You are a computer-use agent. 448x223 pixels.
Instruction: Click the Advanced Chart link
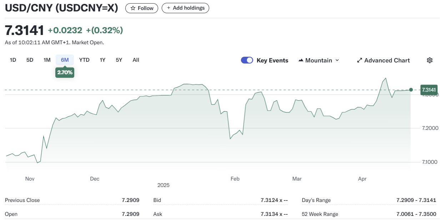pos(387,60)
